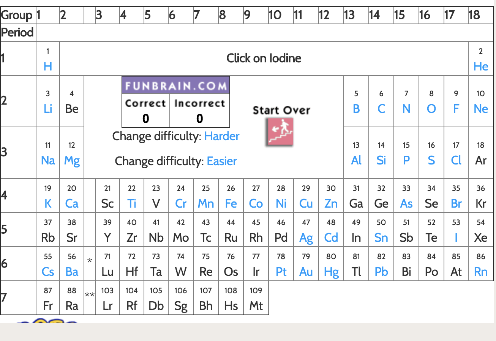Screen dimensions: 496x341
Task: Select Iodine (I) element
Action: click(x=456, y=238)
